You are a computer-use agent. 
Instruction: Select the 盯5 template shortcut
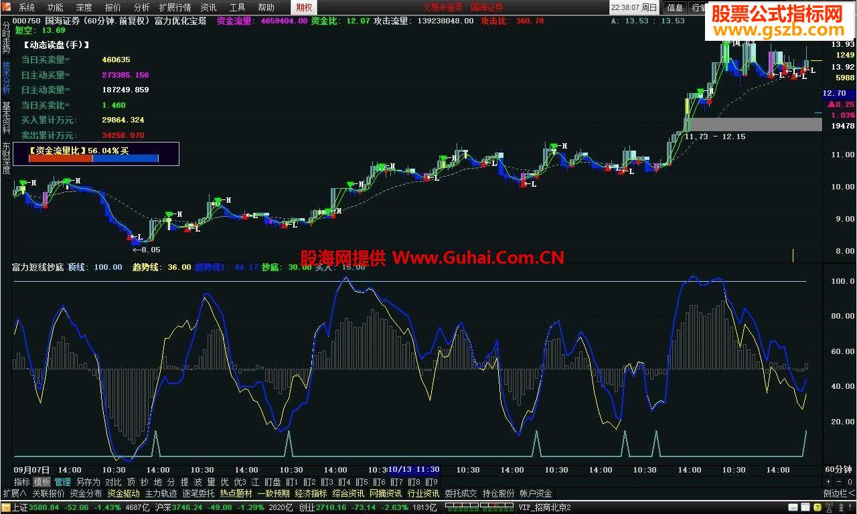pos(362,482)
